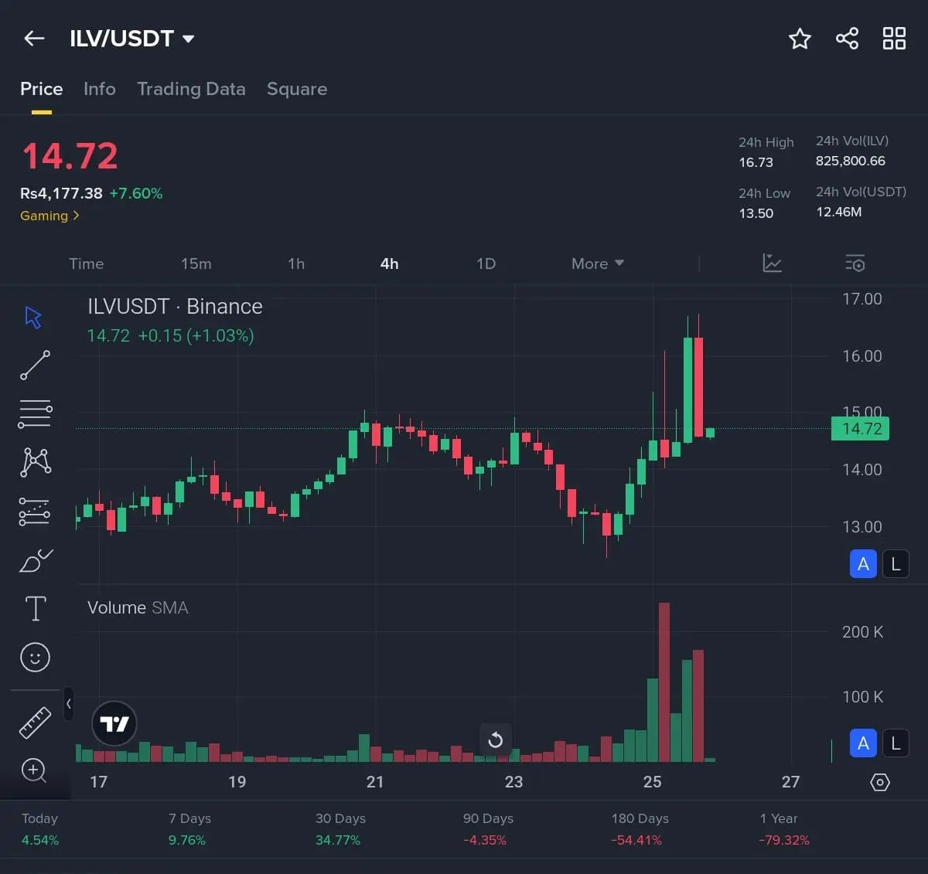Open the Gaming category link
928x874 pixels.
49,216
